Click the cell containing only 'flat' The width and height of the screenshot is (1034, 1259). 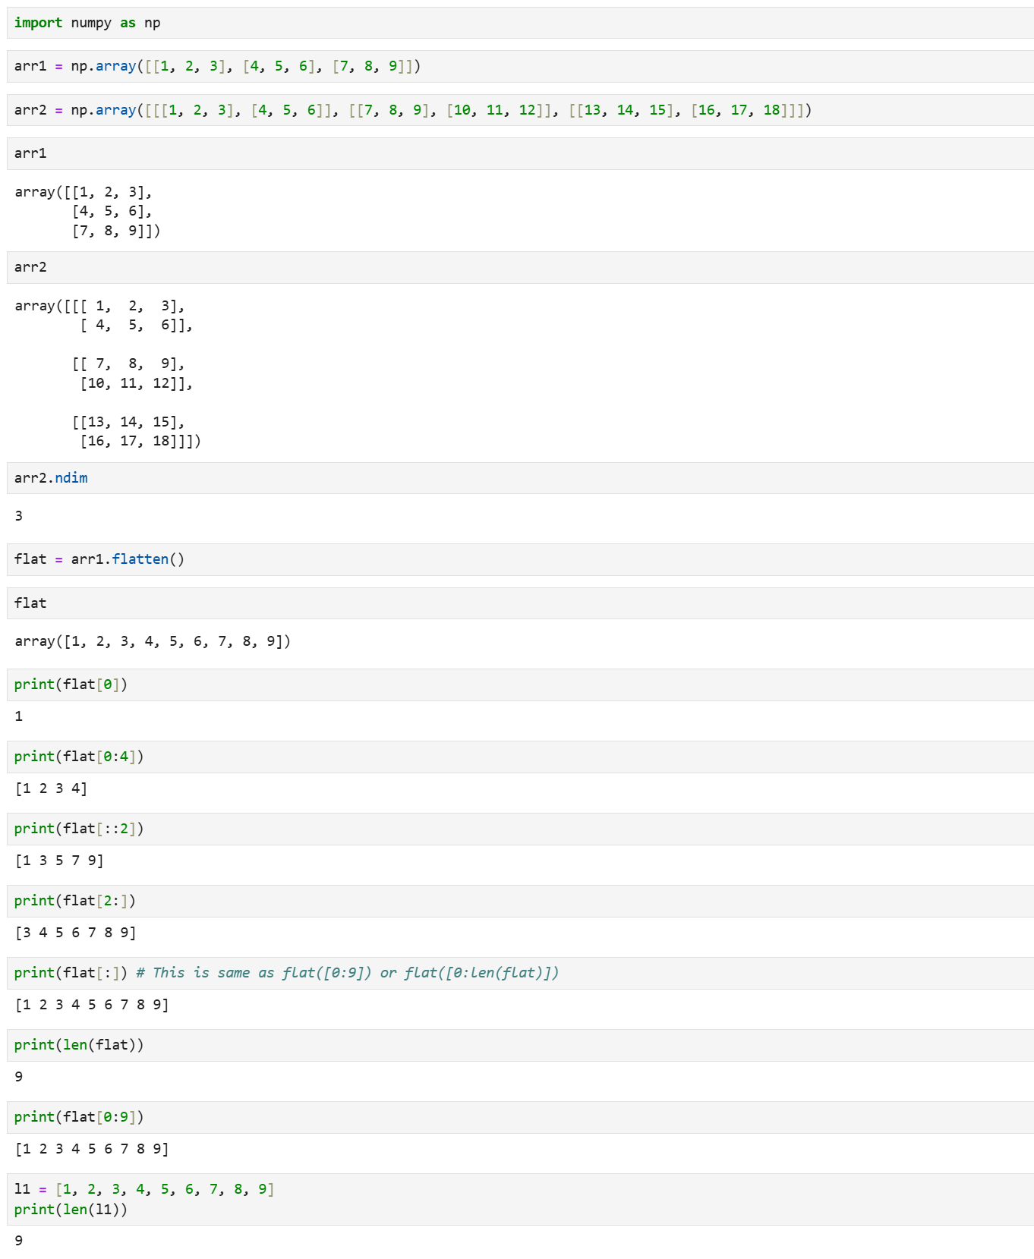coord(30,603)
